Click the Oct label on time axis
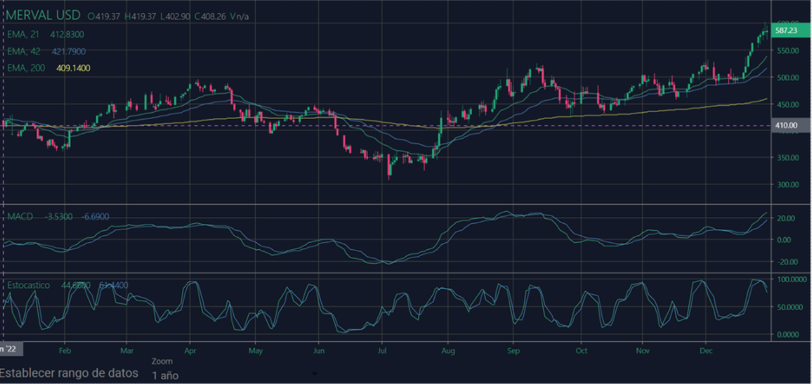812x384 pixels. point(582,350)
